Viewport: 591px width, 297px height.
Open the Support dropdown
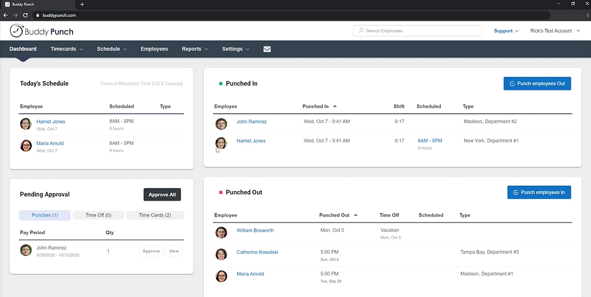506,31
